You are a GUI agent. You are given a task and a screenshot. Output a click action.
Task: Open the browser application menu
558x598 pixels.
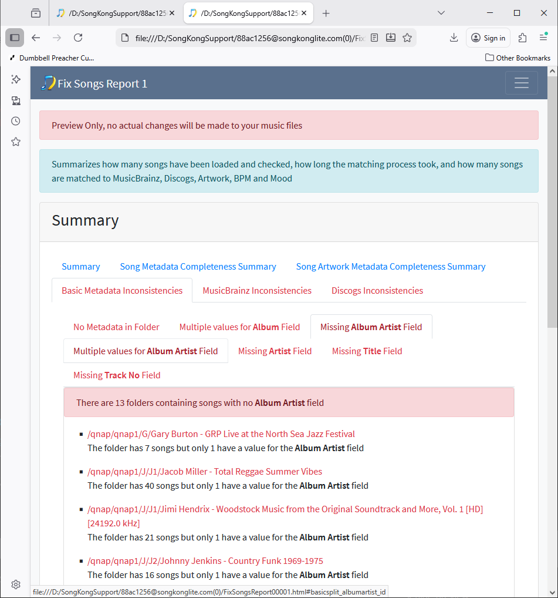pos(543,38)
